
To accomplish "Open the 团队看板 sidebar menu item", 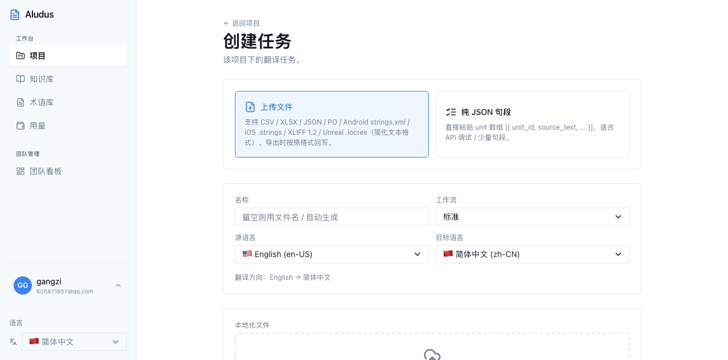I will click(x=68, y=171).
